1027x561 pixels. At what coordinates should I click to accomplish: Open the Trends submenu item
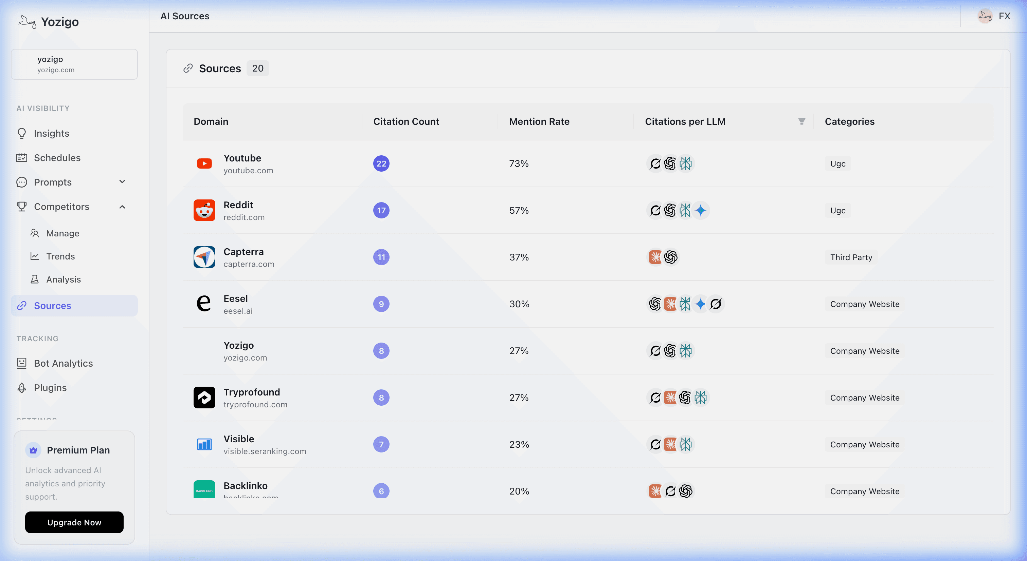pos(60,256)
